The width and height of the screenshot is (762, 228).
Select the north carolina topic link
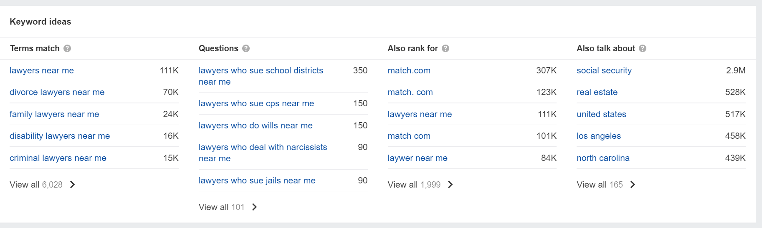[x=603, y=158]
